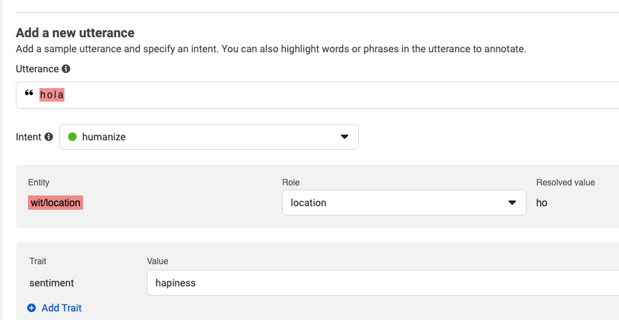The height and width of the screenshot is (320, 619).
Task: Click the Entity column header label
Action: tap(39, 183)
